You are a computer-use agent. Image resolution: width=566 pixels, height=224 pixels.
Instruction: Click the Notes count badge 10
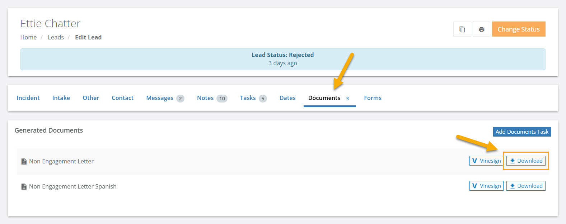pyautogui.click(x=222, y=99)
